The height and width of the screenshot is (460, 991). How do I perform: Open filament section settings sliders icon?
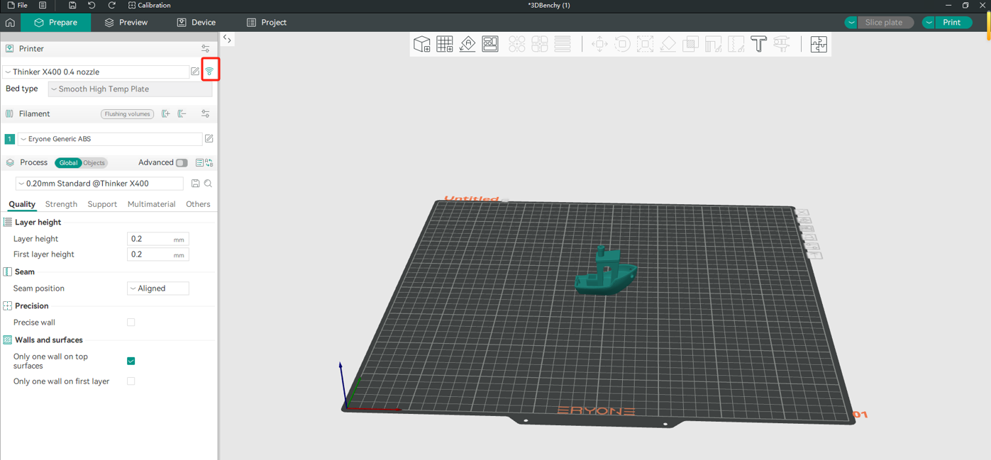[x=206, y=113]
